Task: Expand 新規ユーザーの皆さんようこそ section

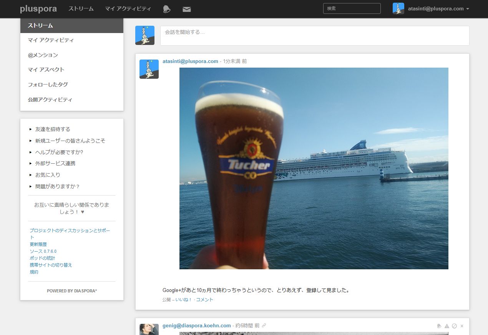Action: pos(70,141)
